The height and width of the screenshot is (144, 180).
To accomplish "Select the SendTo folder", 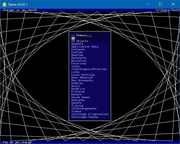I will 76,103.
